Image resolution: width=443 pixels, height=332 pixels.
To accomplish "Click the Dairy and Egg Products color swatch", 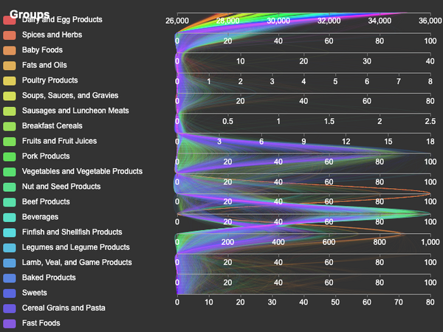I will tap(10, 21).
